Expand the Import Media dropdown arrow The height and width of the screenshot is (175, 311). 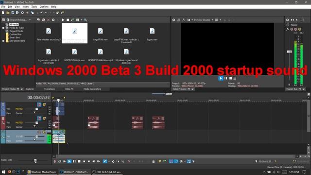pos(30,20)
